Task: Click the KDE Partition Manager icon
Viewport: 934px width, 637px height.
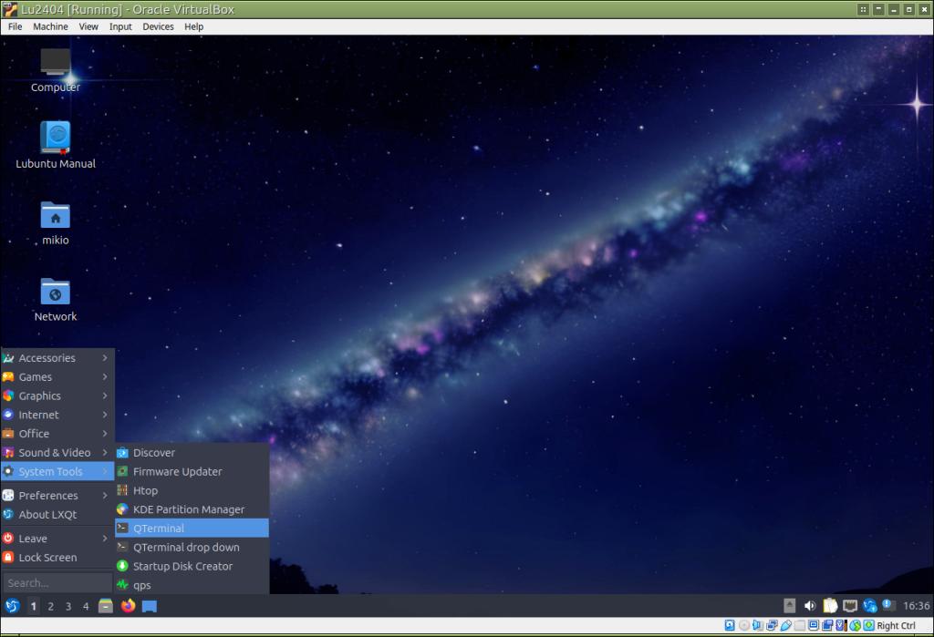Action: 122,509
